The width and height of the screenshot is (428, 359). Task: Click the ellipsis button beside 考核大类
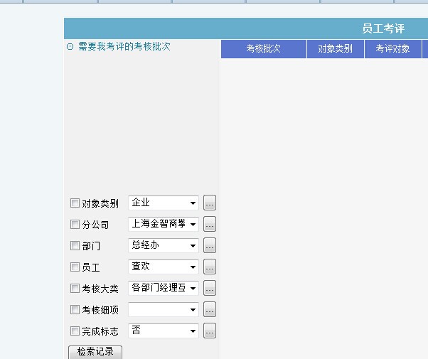tap(210, 289)
